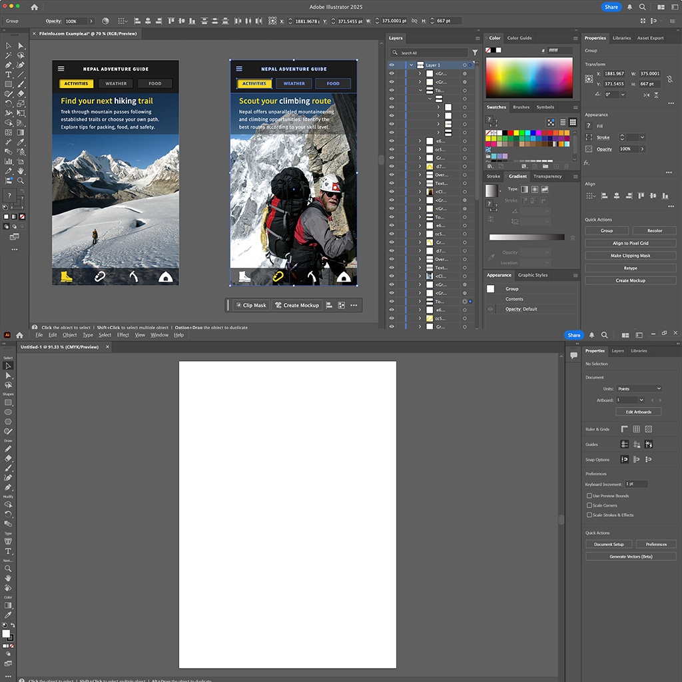Screen dimensions: 682x682
Task: Click the Selection tool arrow in the lower window
Action: click(x=8, y=366)
